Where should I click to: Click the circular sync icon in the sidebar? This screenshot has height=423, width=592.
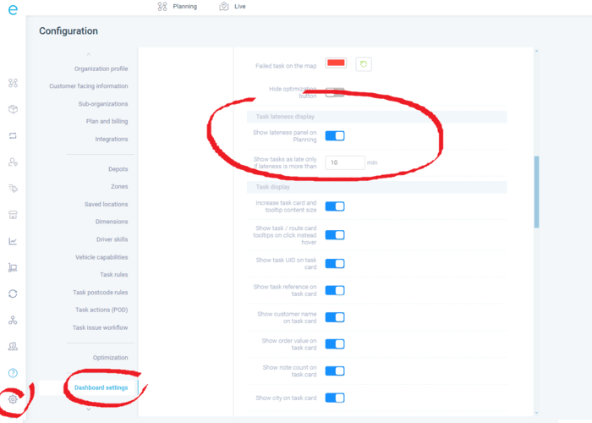click(13, 294)
